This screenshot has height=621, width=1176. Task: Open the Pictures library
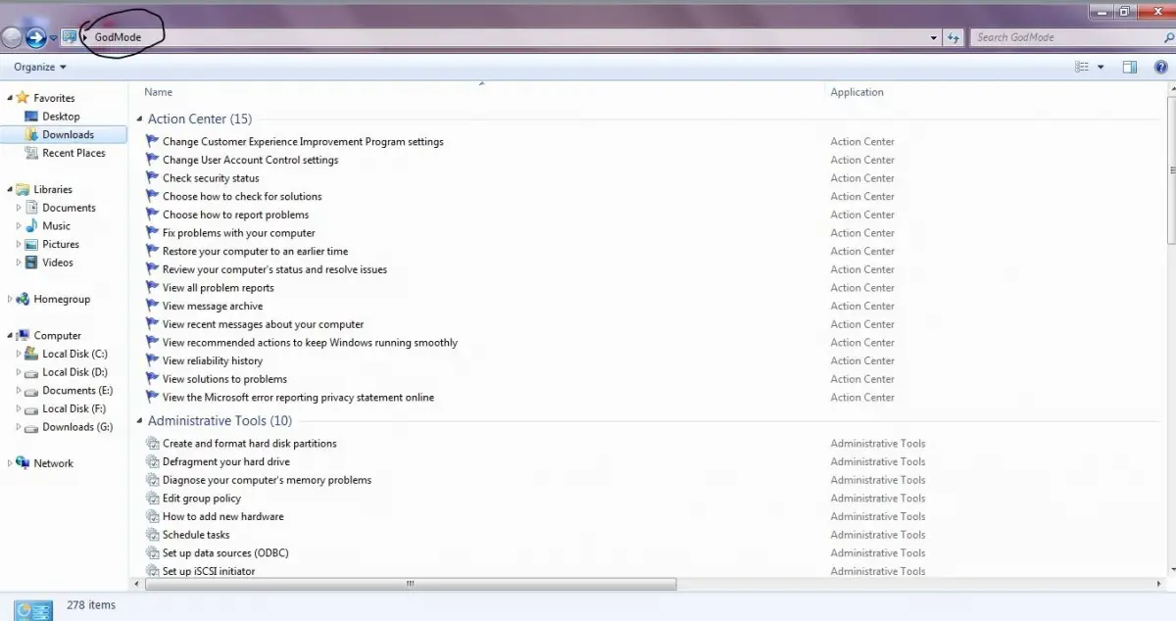point(61,244)
